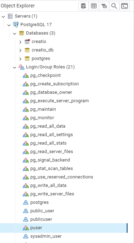134x243 pixels.
Task: Expand the postgres database node
Action: (20, 59)
